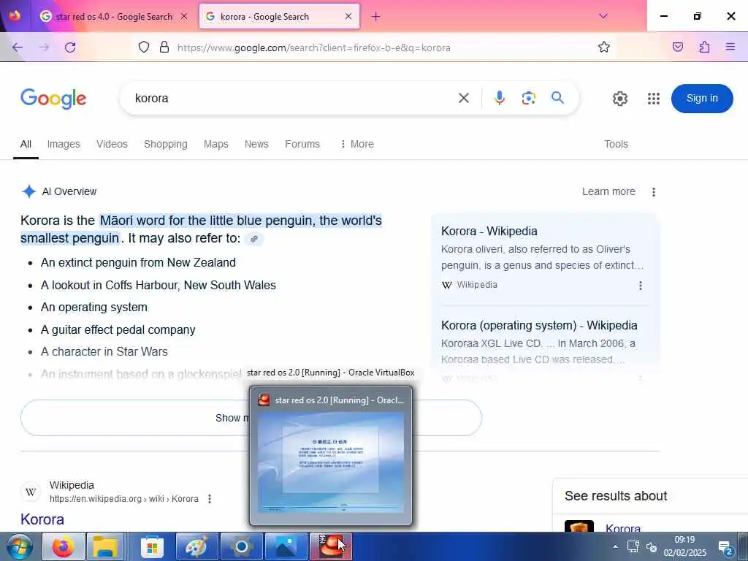
Task: Switch to Maps results
Action: pyautogui.click(x=215, y=144)
